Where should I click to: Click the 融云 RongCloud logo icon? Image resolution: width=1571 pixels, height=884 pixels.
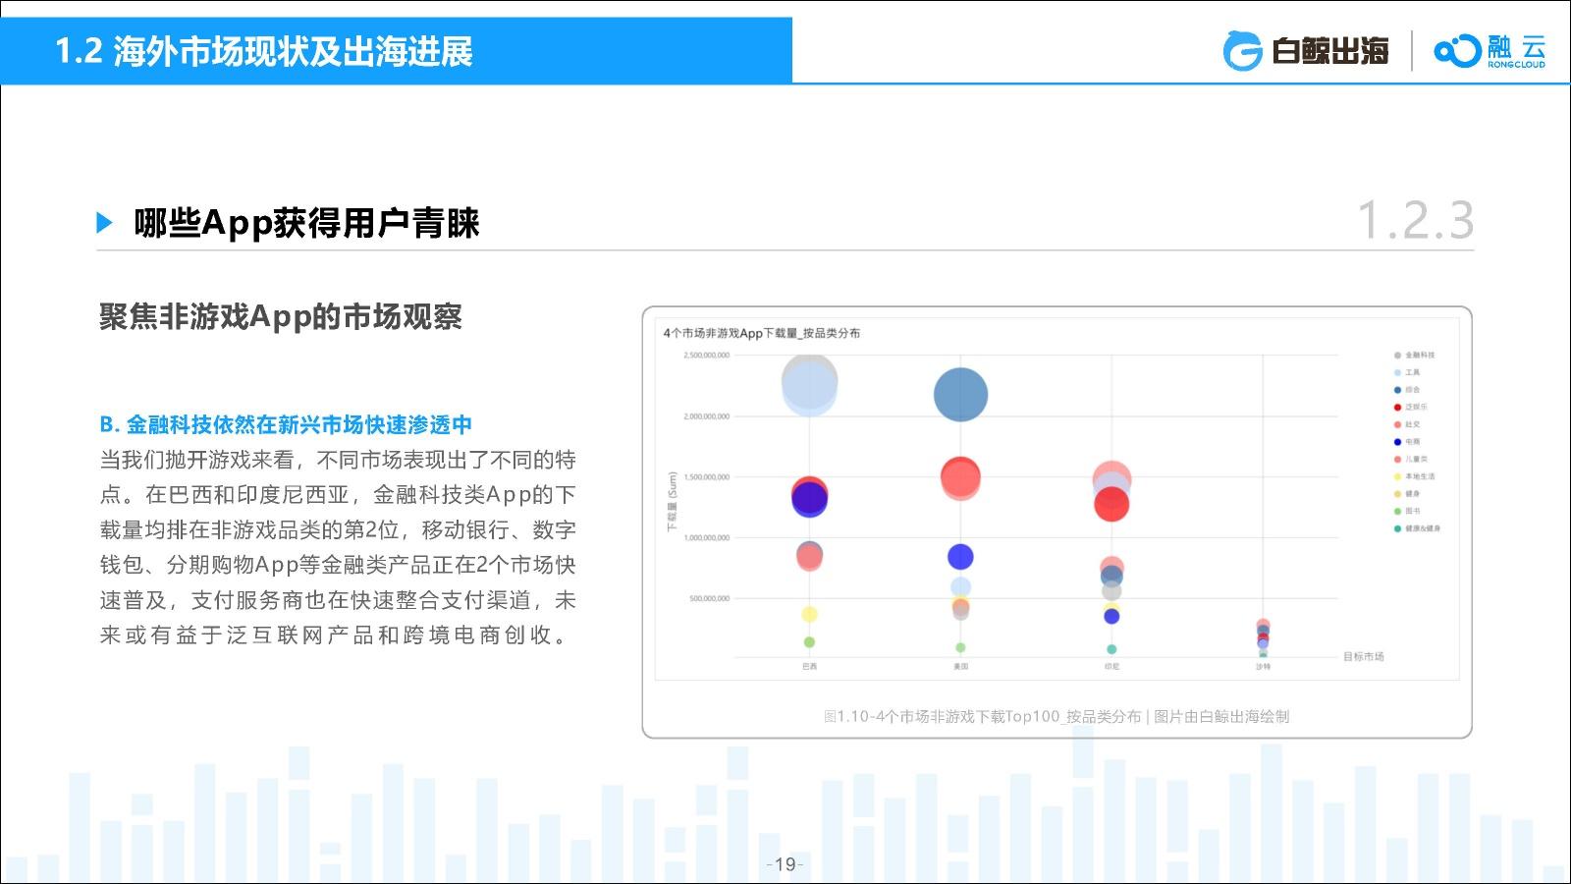coord(1457,51)
